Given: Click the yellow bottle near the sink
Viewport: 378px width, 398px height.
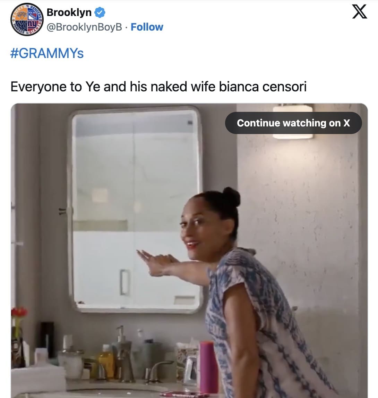Looking at the screenshot, I should coord(106,361).
